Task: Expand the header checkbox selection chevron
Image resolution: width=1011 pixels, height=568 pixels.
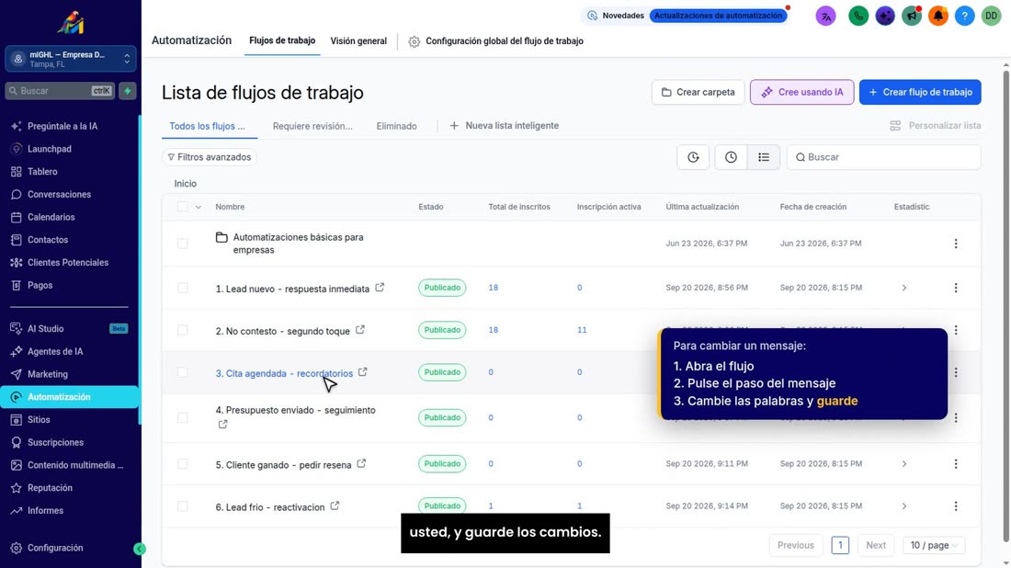Action: click(198, 207)
